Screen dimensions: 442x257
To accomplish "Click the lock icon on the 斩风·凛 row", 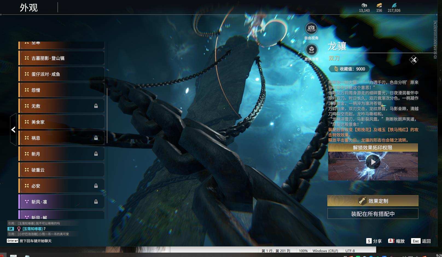I will (96, 202).
